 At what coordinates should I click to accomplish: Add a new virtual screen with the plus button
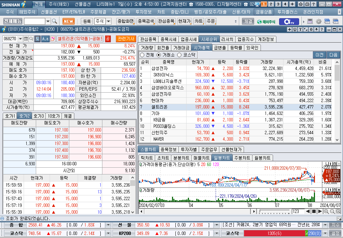[292, 4]
